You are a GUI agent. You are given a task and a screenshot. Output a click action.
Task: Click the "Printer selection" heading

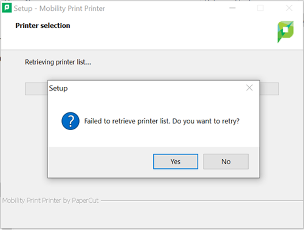(42, 25)
